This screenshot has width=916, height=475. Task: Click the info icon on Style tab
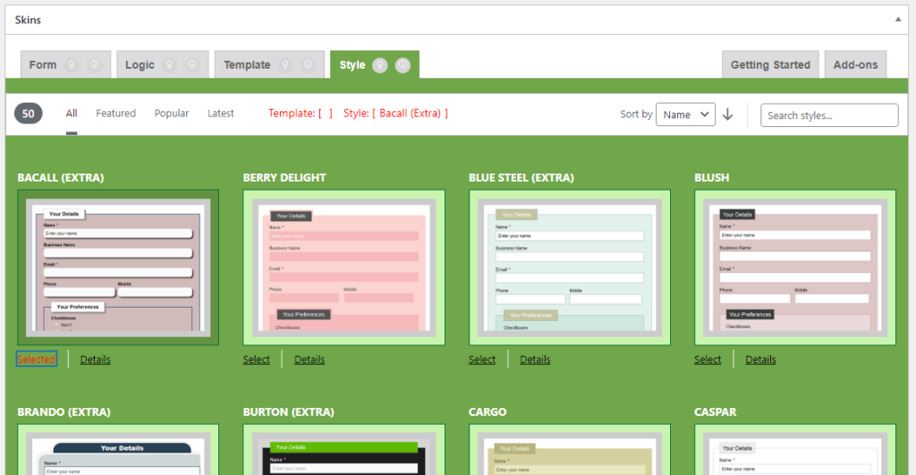[403, 64]
